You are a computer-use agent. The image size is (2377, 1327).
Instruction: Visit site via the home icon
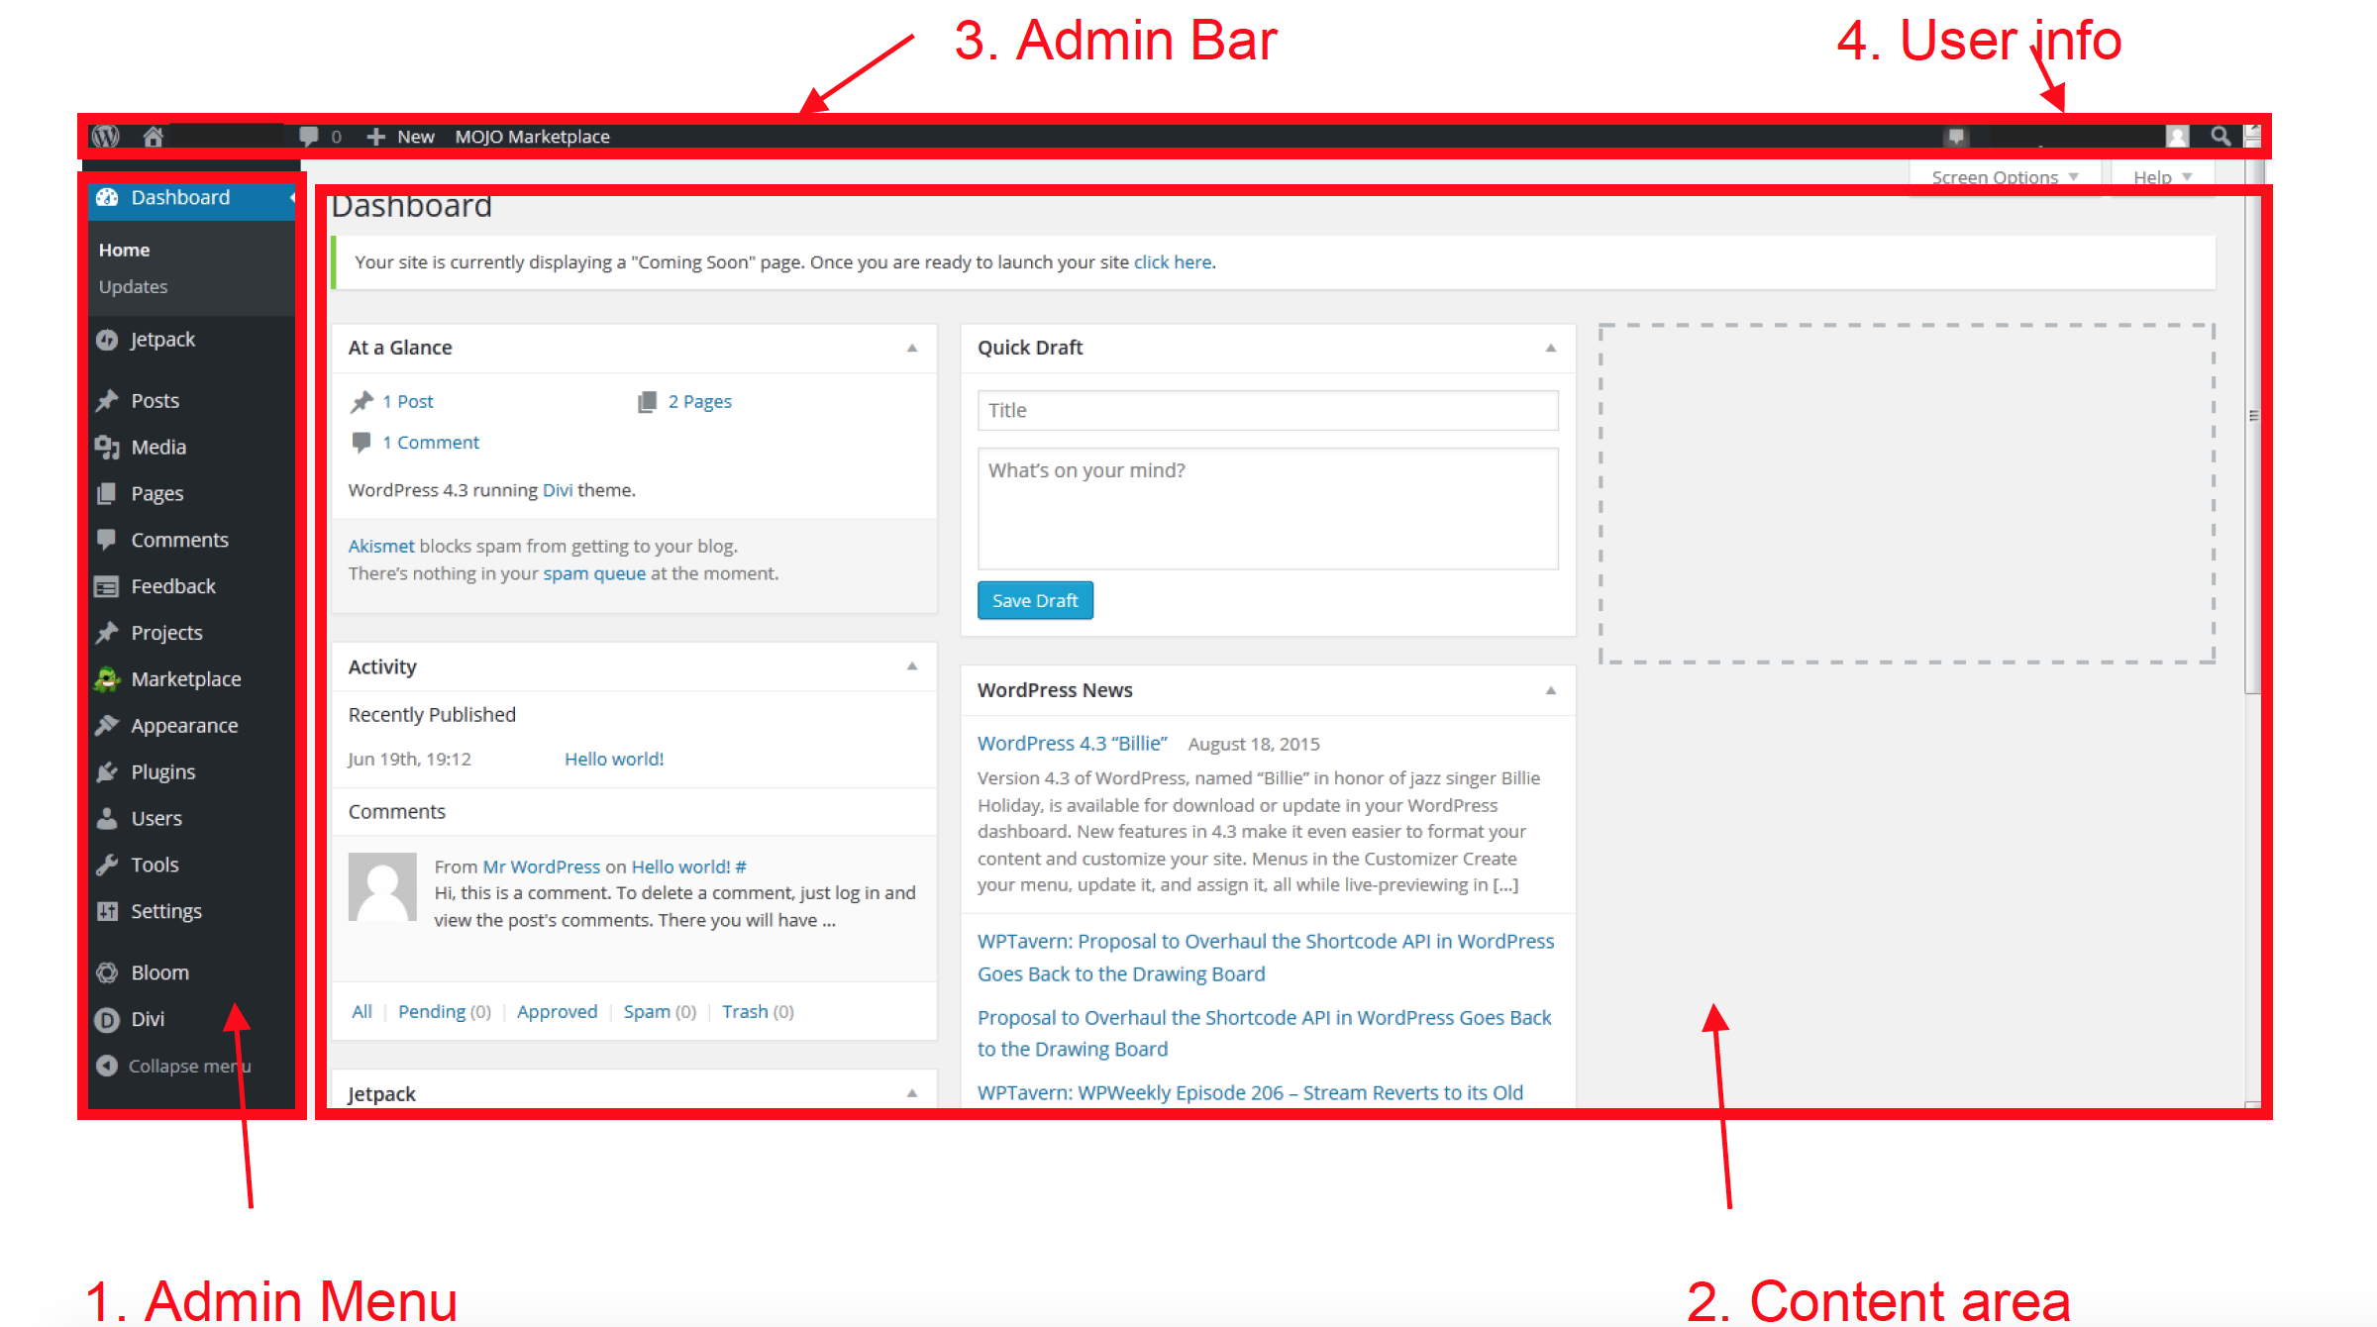coord(153,137)
